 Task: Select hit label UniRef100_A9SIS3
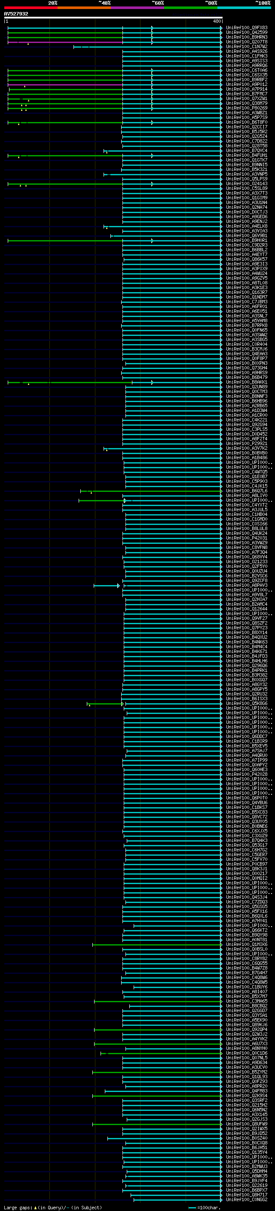pyautogui.click(x=247, y=61)
